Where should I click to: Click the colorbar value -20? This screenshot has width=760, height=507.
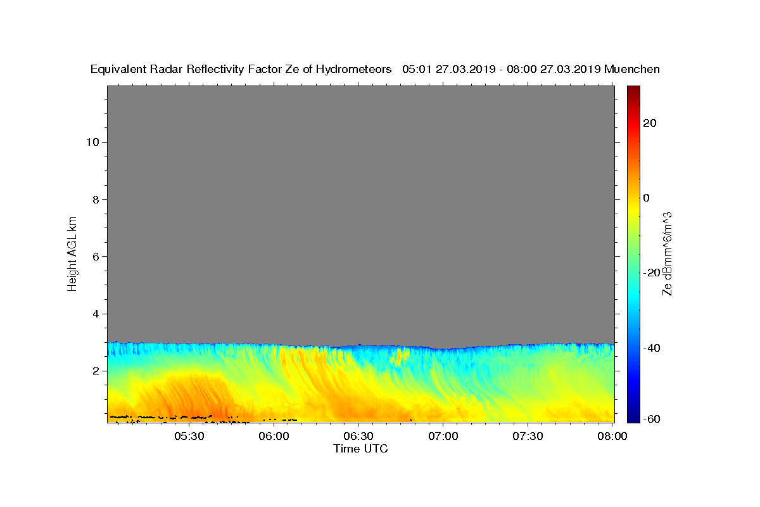coord(651,273)
